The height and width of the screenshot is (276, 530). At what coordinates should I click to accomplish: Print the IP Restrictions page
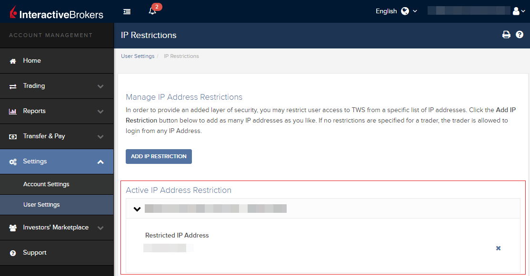(506, 35)
